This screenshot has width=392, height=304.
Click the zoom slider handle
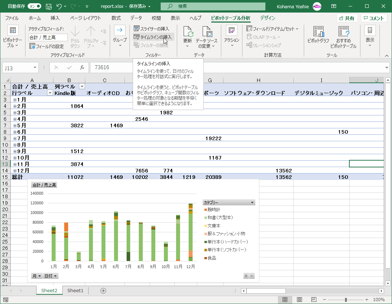pyautogui.click(x=346, y=300)
